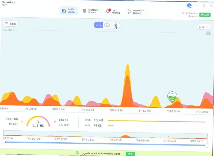Viewport: 214px width, 156px height.
Task: Minimize the GlassWire window
Action: point(197,5)
